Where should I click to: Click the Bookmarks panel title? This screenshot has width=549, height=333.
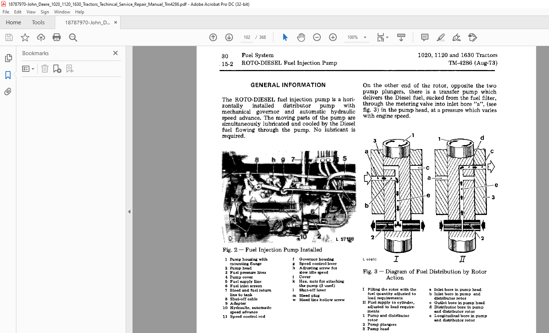click(35, 53)
